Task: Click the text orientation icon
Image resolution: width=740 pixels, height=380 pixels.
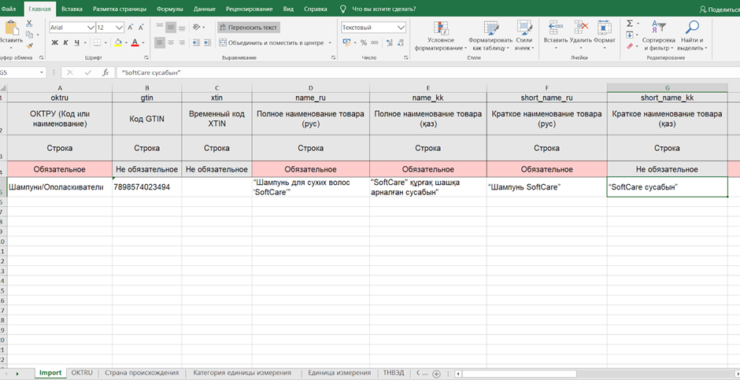Action: (x=198, y=28)
